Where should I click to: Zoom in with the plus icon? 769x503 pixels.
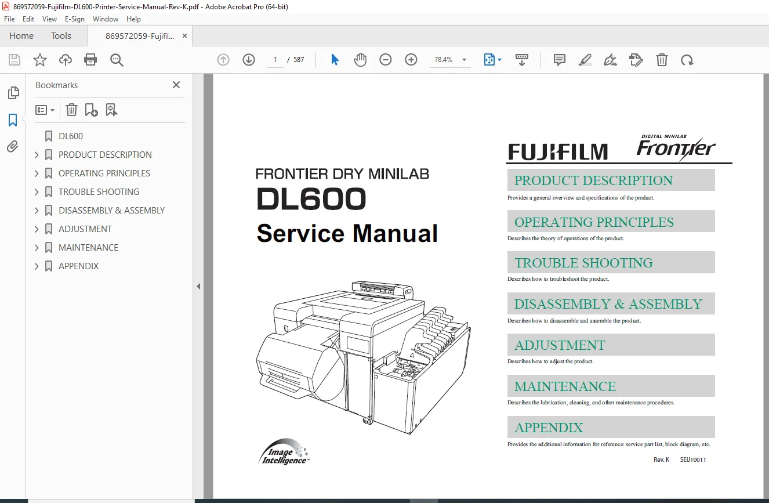pyautogui.click(x=411, y=60)
